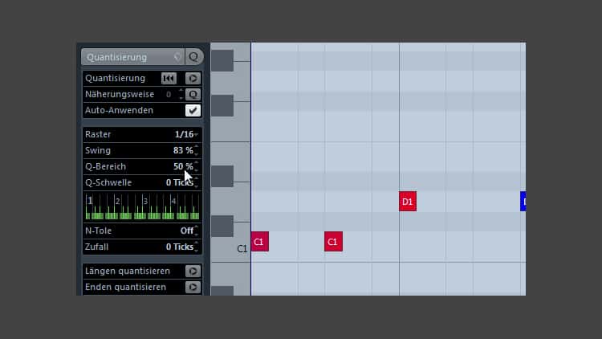Click the Längen quantisieren label
The height and width of the screenshot is (339, 602).
(128, 272)
